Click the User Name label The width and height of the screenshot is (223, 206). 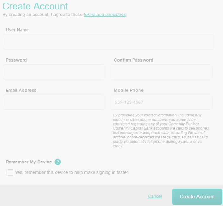(17, 30)
